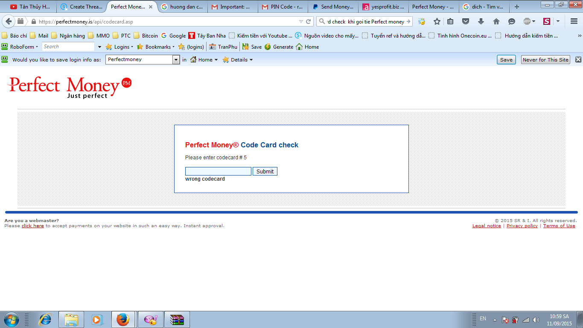This screenshot has height=328, width=583.
Task: Open the Downloads arrow icon
Action: (481, 21)
